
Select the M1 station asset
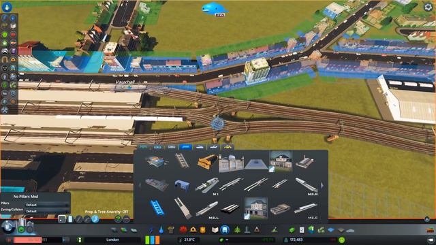tap(206, 185)
